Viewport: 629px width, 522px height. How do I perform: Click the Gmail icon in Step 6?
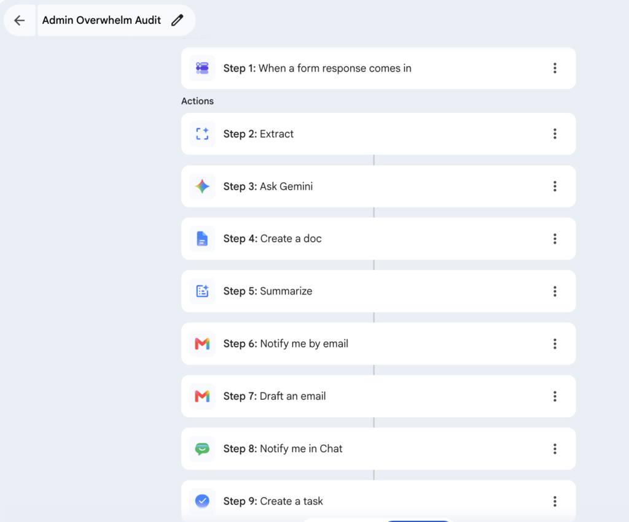[202, 344]
